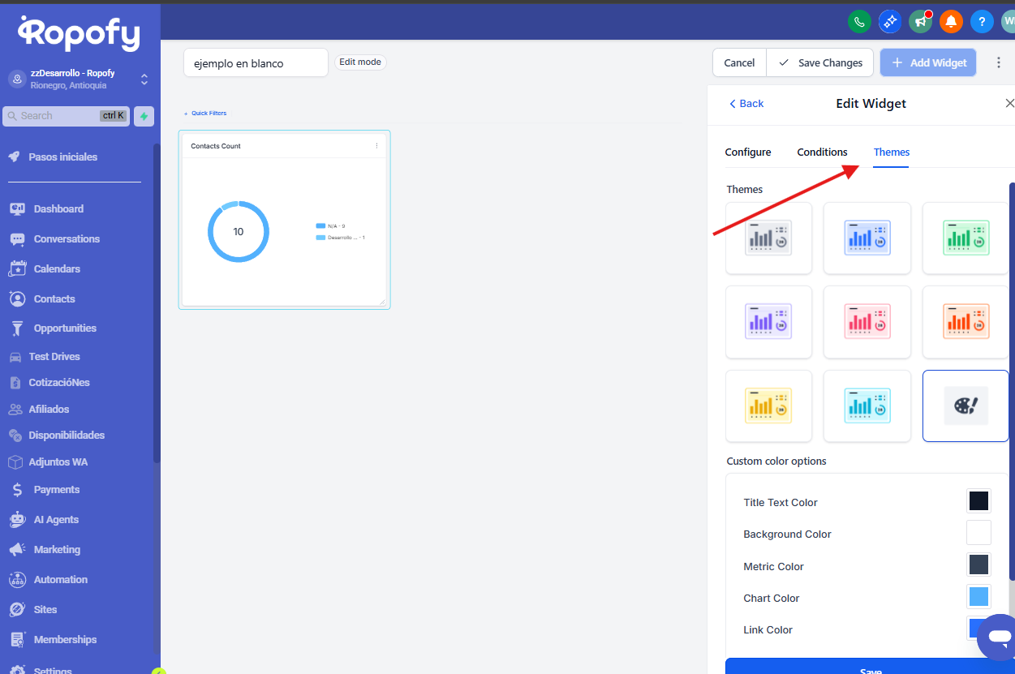Click the lightning bolt quick actions icon
Image resolution: width=1015 pixels, height=674 pixels.
tap(144, 116)
